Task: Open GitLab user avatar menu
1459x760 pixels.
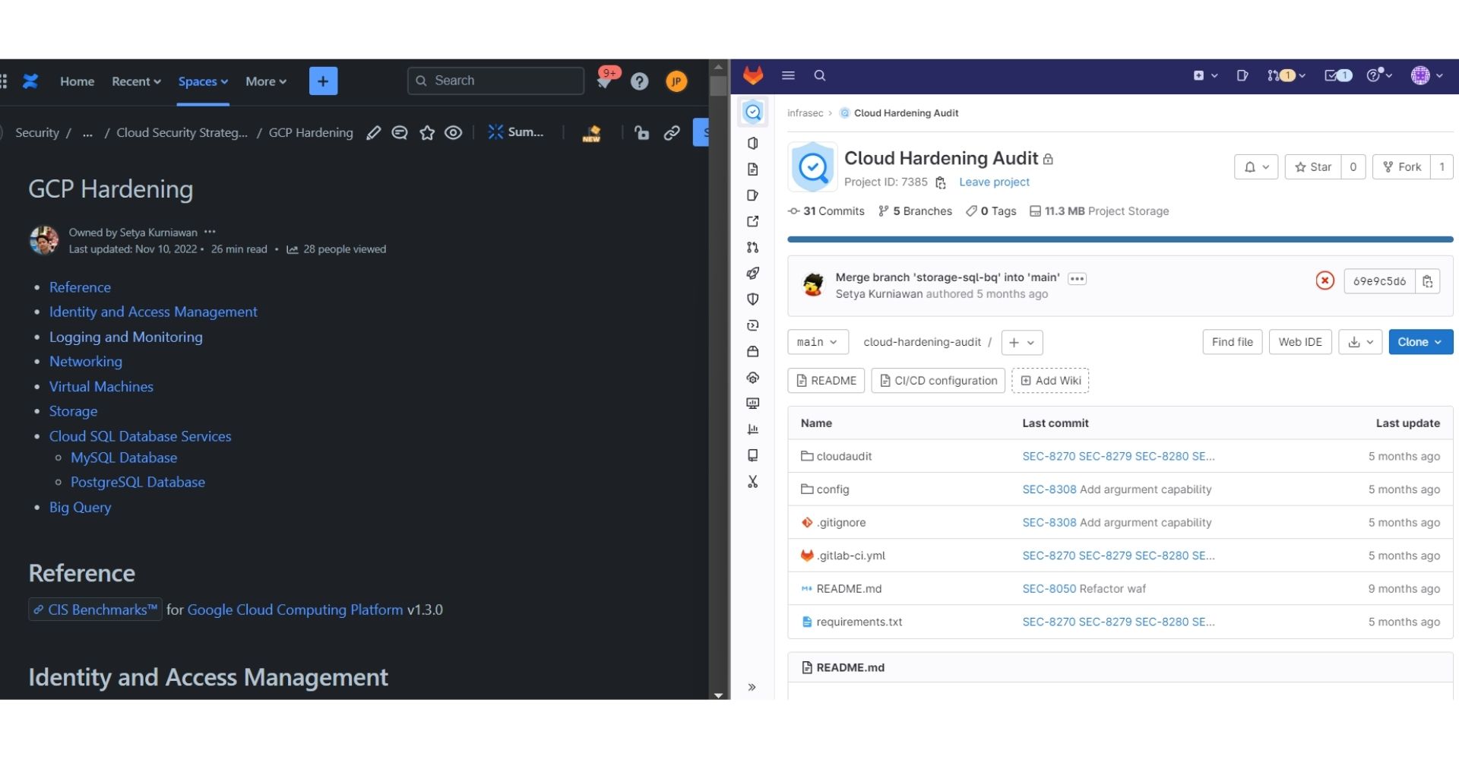Action: pyautogui.click(x=1427, y=75)
